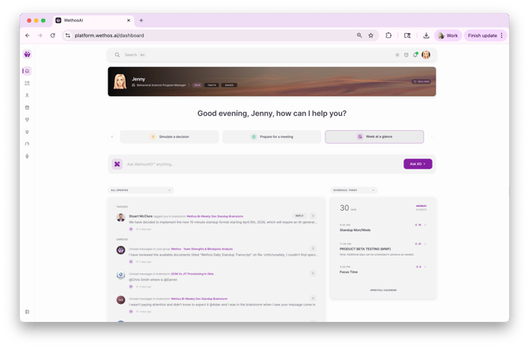Click the site info icon in address bar
The image size is (529, 348).
[68, 36]
